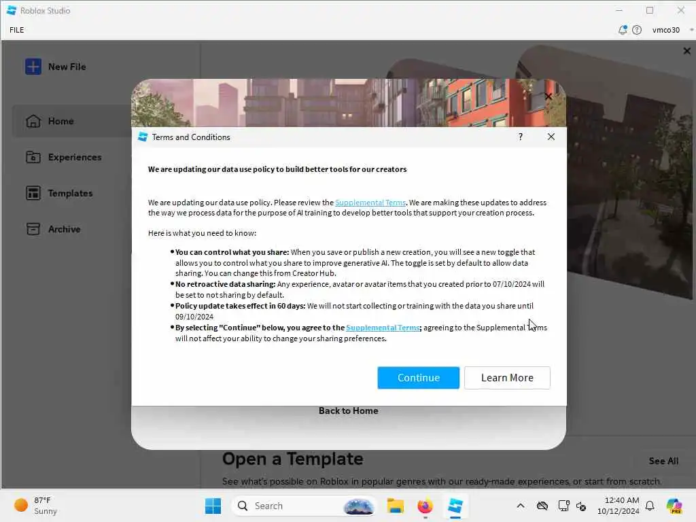Click Back to Home below the dialog
696x522 pixels.
coord(349,411)
